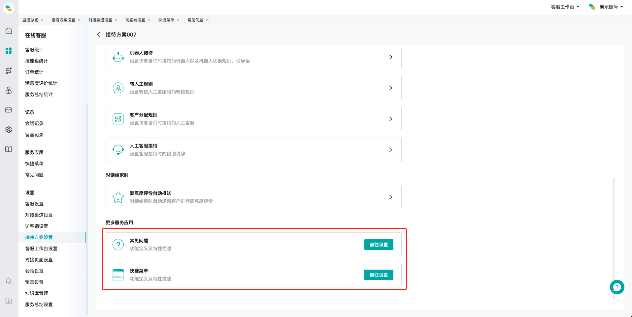Close the 快捷菜单 tab

pos(178,20)
